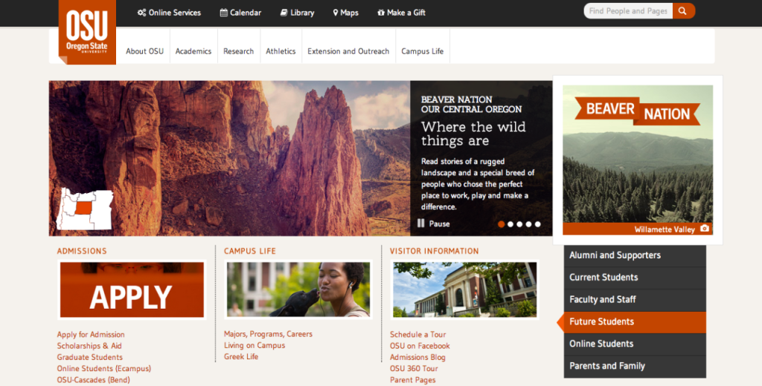Click the Apply for Admission link
This screenshot has height=386, width=762.
(x=91, y=335)
